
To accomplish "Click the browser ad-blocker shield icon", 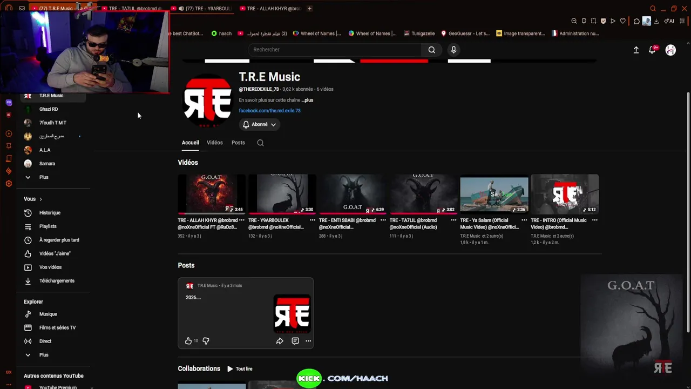I will 603,21.
